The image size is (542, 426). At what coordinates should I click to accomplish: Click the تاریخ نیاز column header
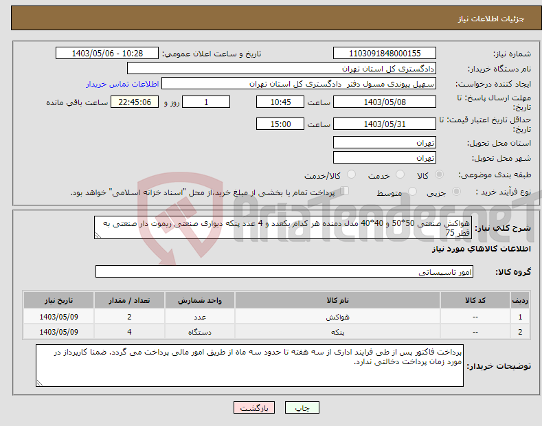59,300
